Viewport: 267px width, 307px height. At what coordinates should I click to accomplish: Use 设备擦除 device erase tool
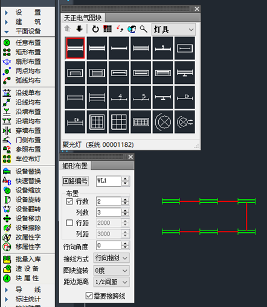(x=22, y=228)
